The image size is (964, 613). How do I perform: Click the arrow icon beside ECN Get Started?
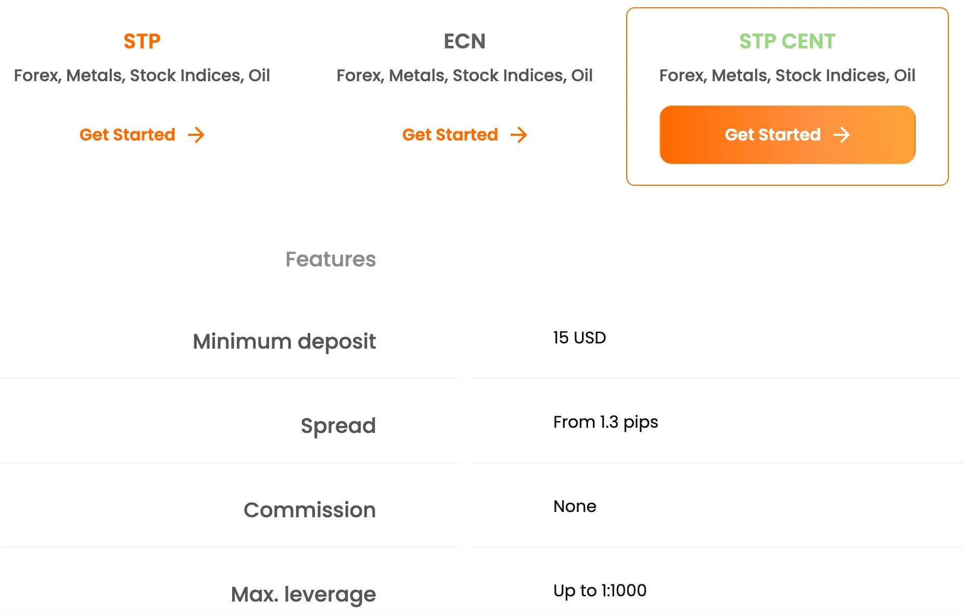click(519, 135)
